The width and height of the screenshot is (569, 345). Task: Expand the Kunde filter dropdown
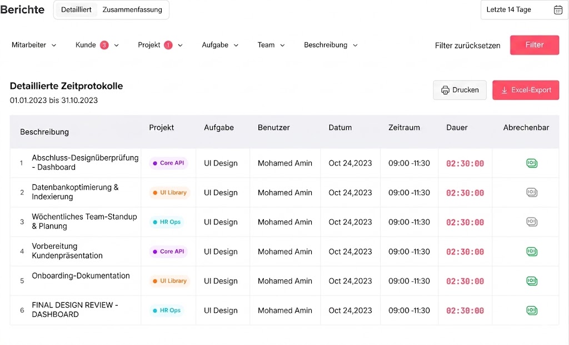[x=97, y=45]
